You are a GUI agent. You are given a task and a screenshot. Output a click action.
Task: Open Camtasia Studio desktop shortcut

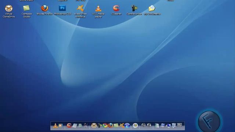(x=26, y=11)
